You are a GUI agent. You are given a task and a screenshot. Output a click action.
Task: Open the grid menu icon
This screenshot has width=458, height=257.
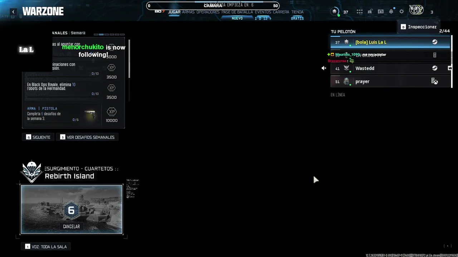(360, 12)
